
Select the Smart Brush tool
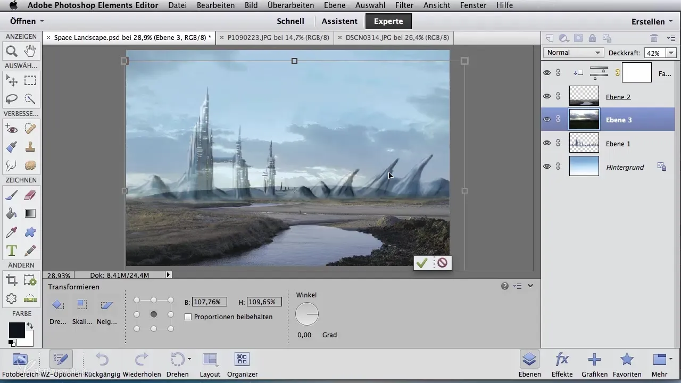pos(12,147)
